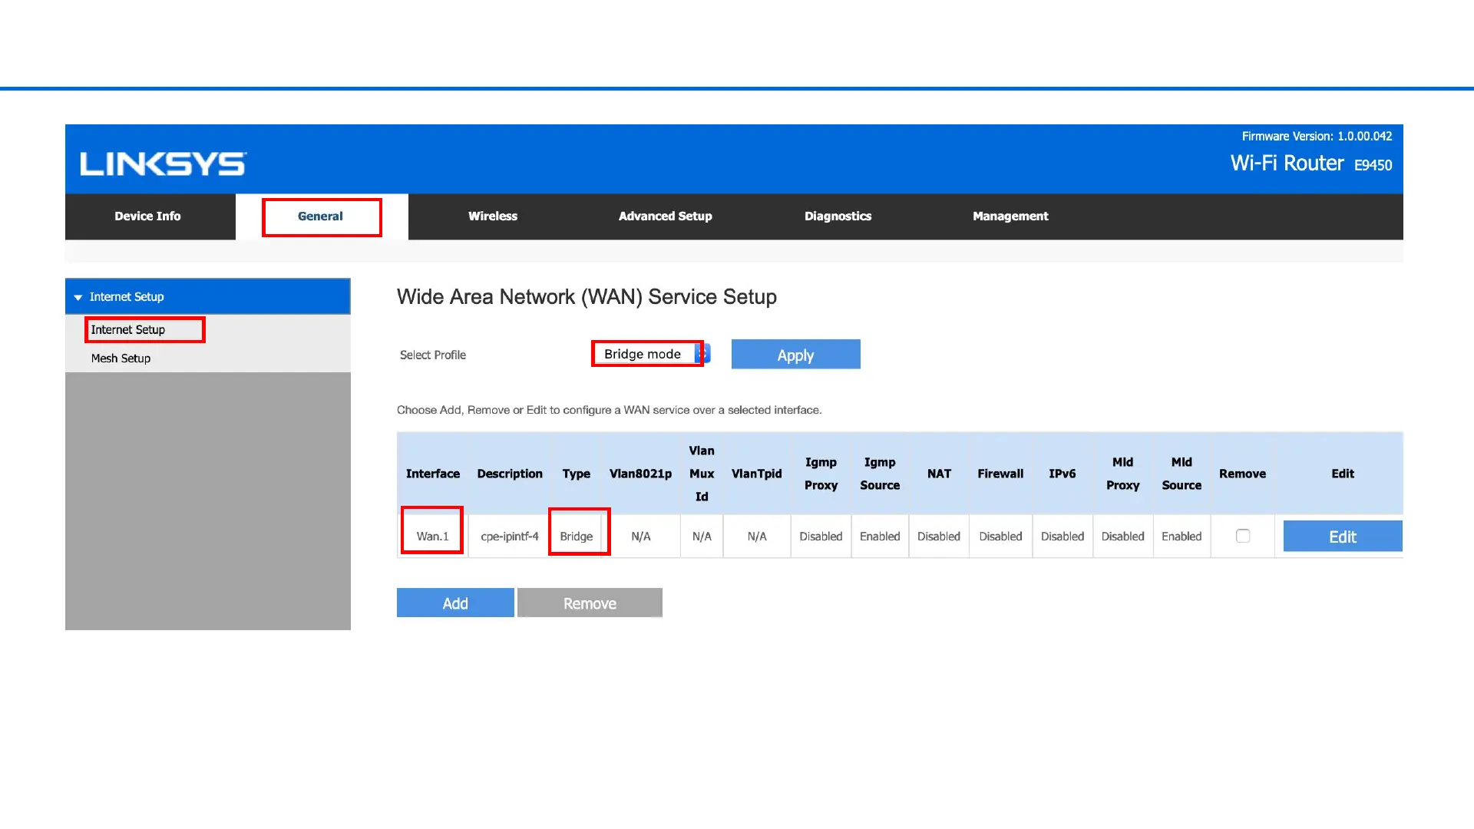Image resolution: width=1474 pixels, height=829 pixels.
Task: Open the Advanced Setup tab
Action: click(x=665, y=216)
